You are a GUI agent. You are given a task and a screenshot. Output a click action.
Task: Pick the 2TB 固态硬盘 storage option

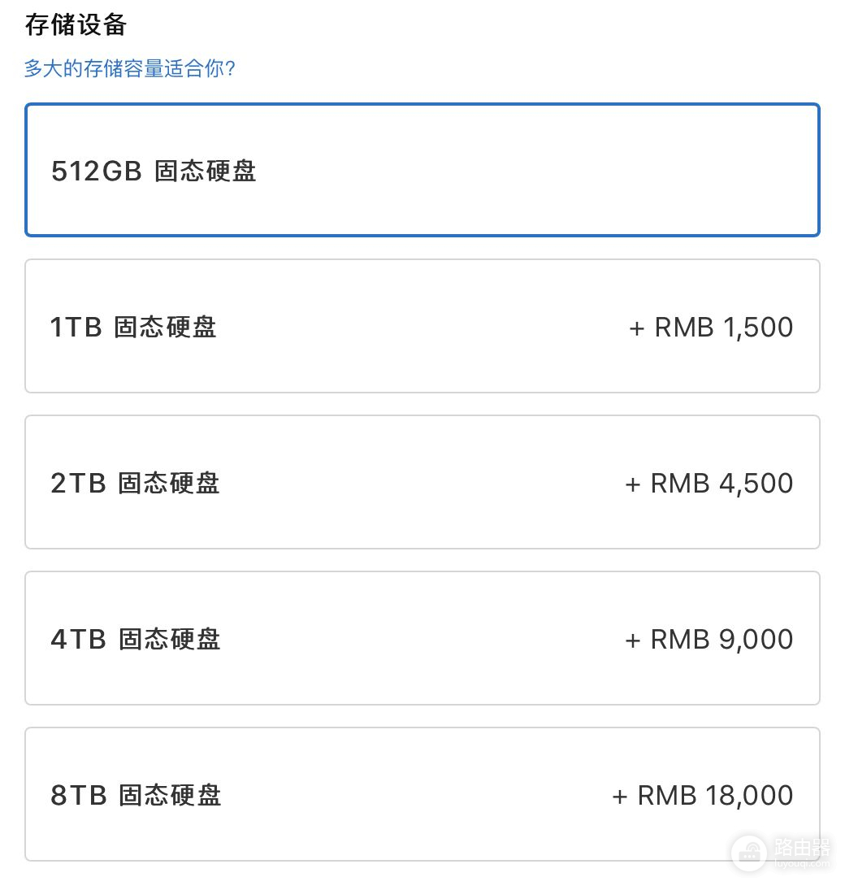point(422,482)
